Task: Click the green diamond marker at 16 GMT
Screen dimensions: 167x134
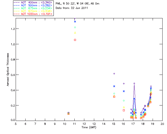Action: [124, 100]
